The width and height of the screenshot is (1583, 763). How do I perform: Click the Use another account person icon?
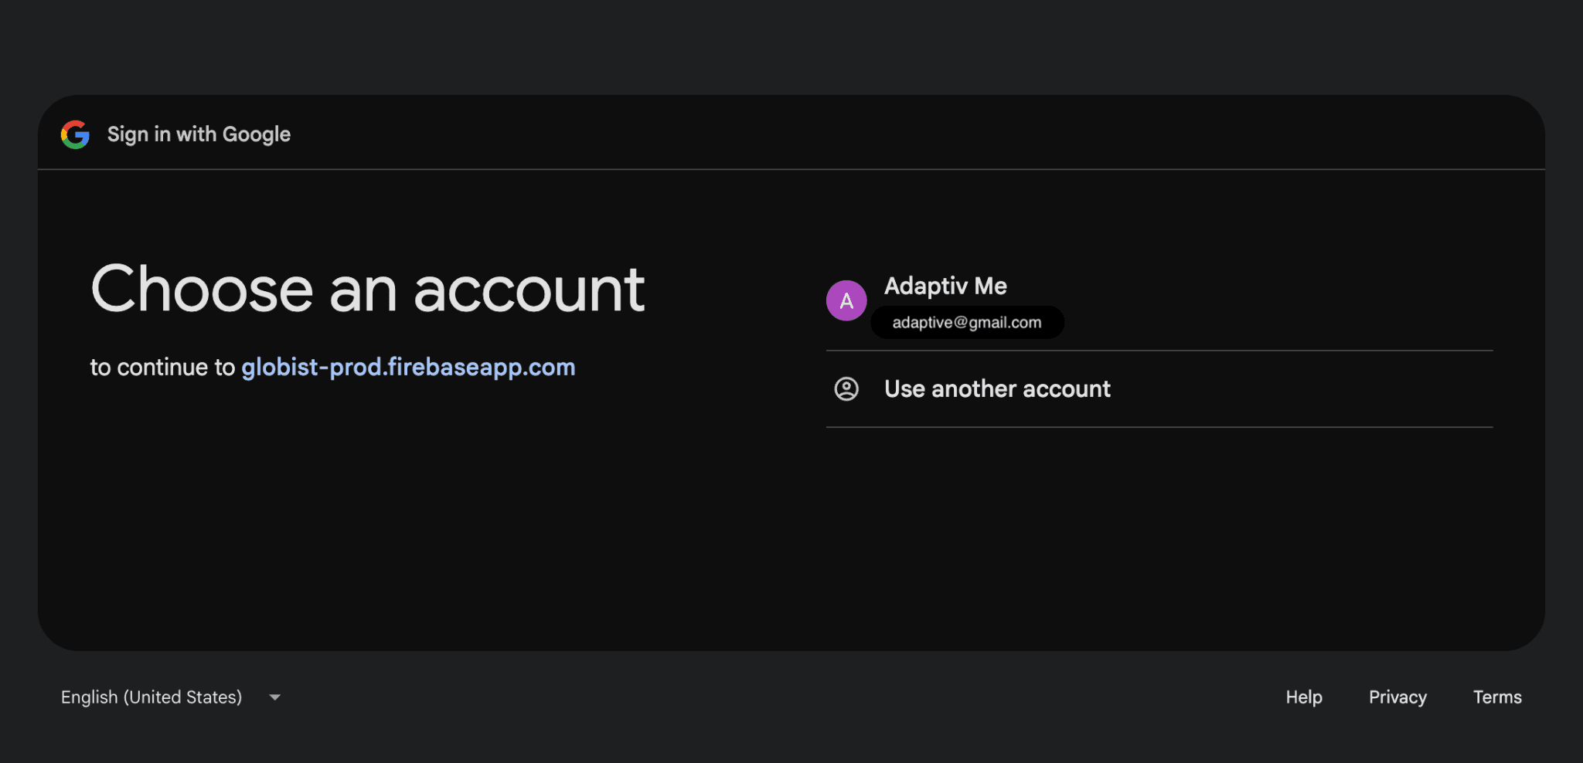pyautogui.click(x=846, y=388)
